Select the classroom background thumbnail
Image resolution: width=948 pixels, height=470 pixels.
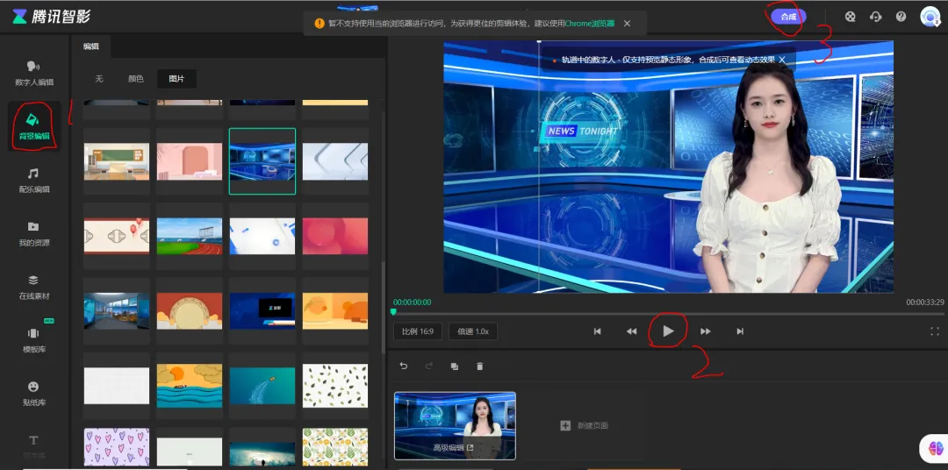pyautogui.click(x=117, y=161)
